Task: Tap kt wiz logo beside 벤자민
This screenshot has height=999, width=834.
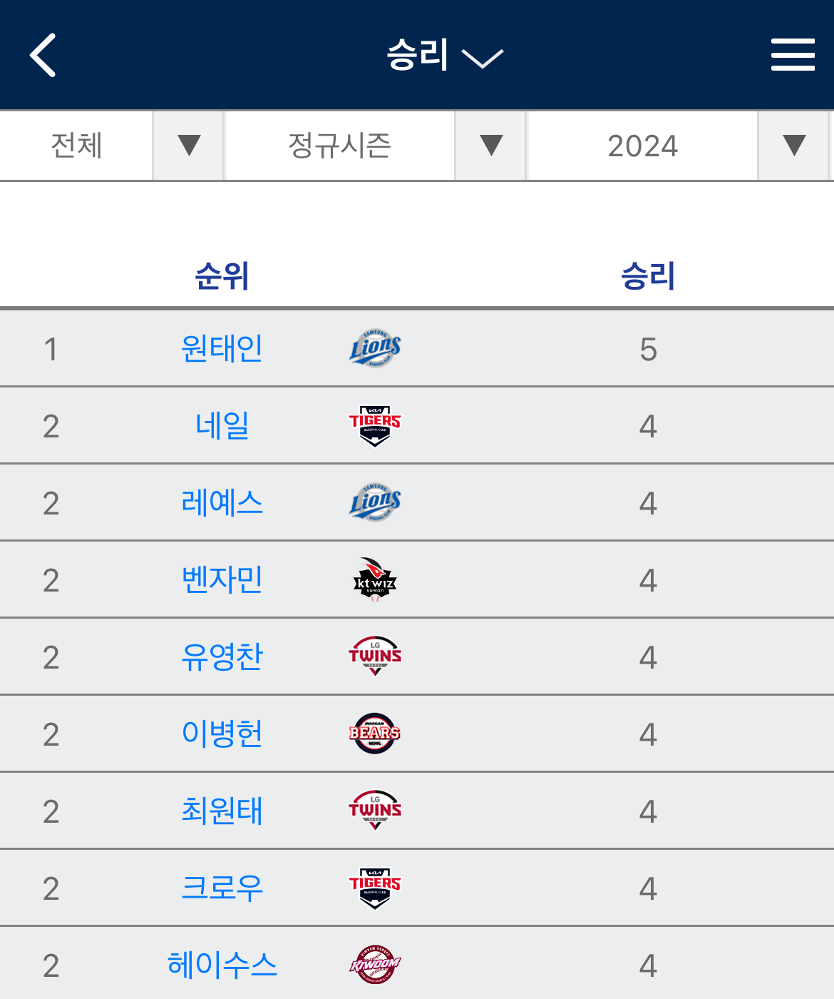Action: [x=375, y=579]
